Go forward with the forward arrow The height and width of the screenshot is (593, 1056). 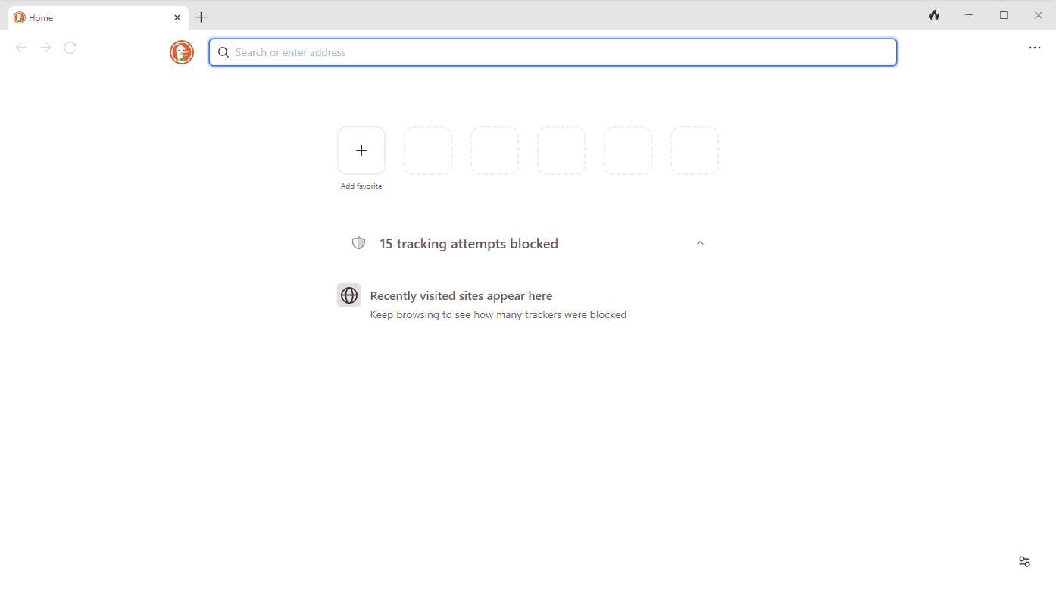point(45,48)
